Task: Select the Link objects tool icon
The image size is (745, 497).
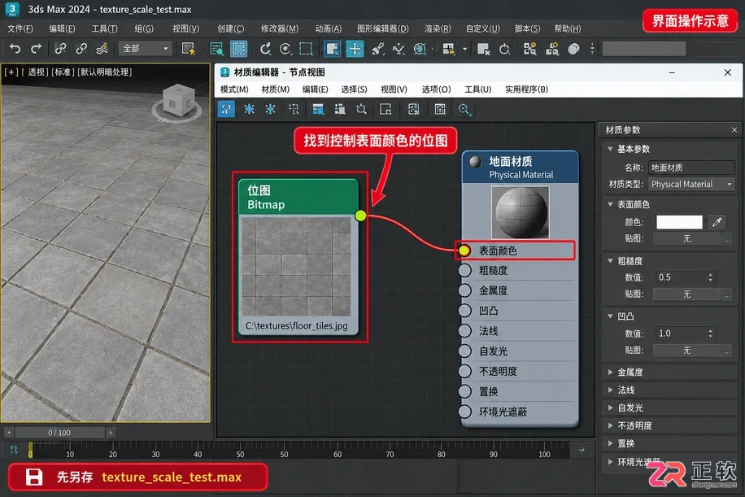Action: pyautogui.click(x=60, y=49)
